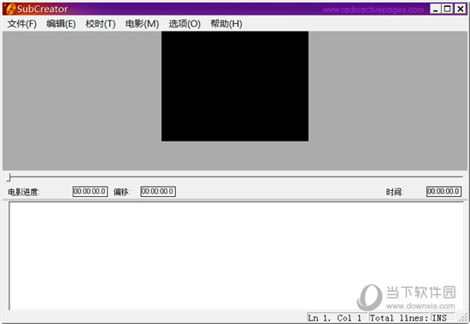
Task: Open the 文件(F) menu
Action: tap(22, 24)
